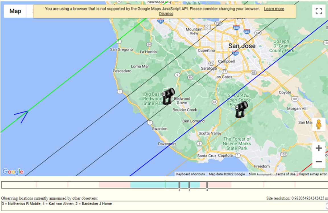
Task: Click the Mountain View label
Action: 194,31
